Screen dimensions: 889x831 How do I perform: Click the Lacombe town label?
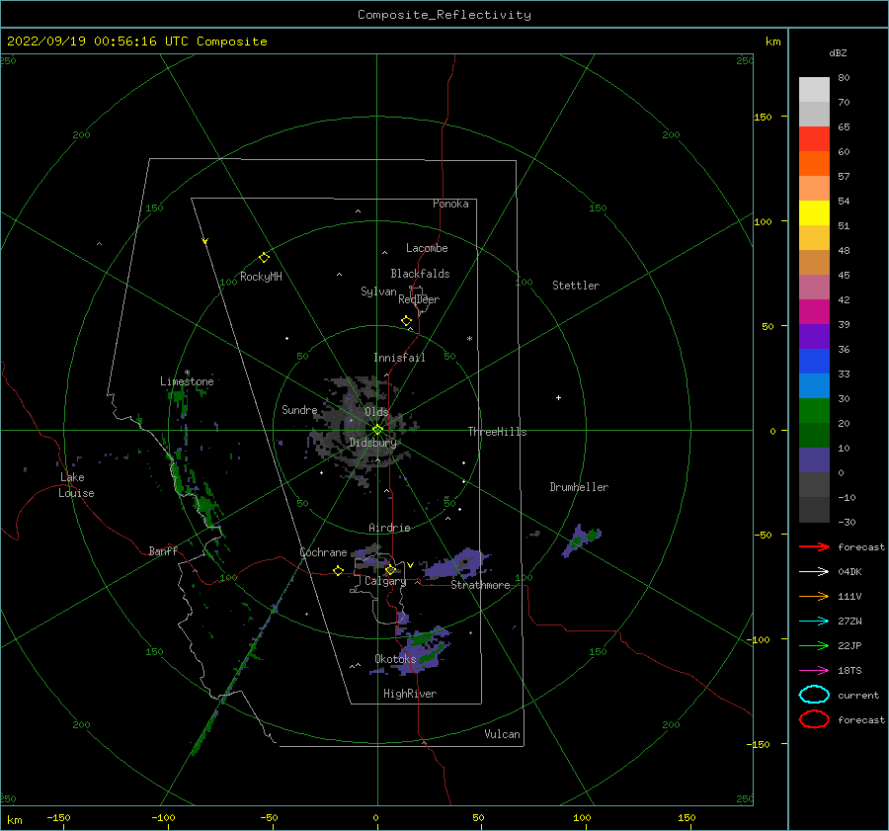(427, 248)
